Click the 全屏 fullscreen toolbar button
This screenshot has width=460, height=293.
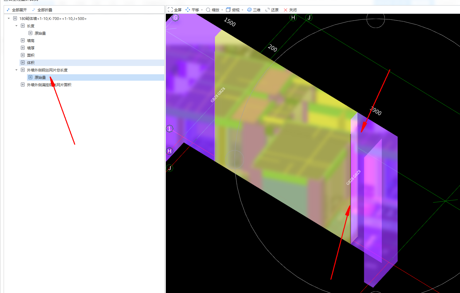tap(175, 10)
